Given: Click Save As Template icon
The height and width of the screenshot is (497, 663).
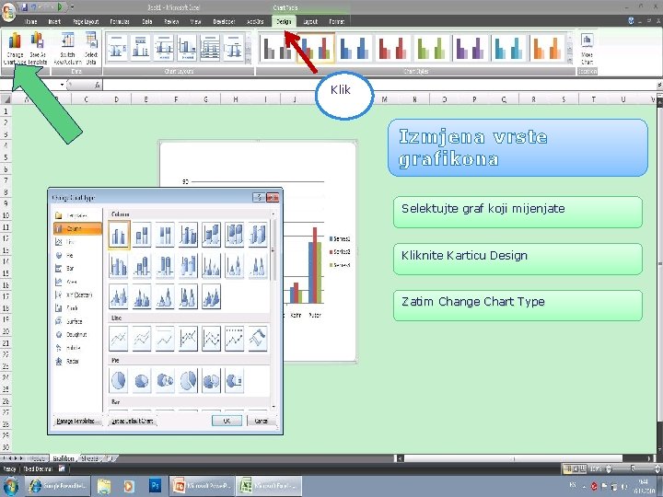Looking at the screenshot, I should [38, 48].
